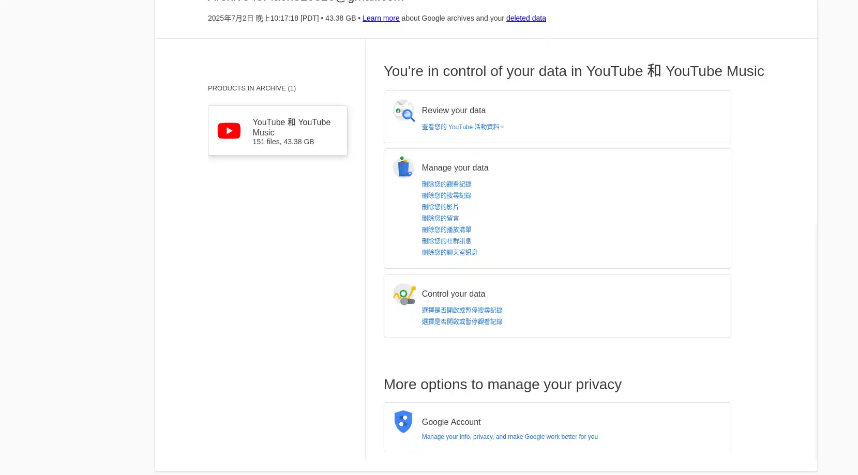This screenshot has height=475, width=858.
Task: Open the deleted data link
Action: click(526, 18)
